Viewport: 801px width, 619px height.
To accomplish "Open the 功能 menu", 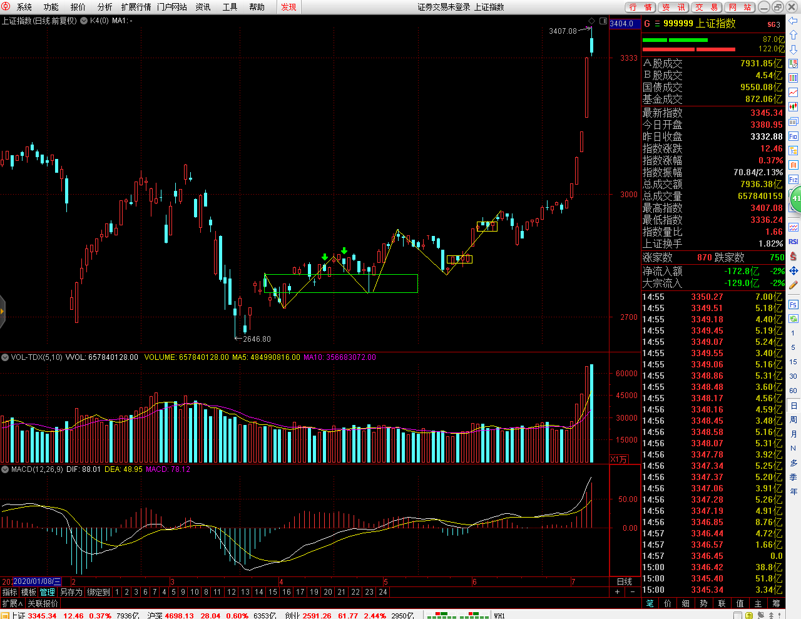I will pos(51,7).
